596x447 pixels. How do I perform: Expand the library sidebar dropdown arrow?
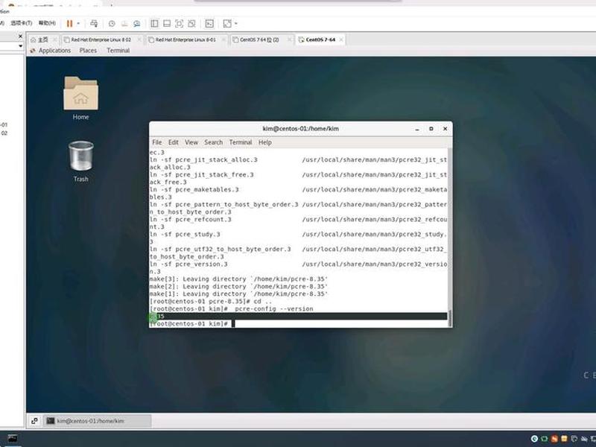coord(21,46)
